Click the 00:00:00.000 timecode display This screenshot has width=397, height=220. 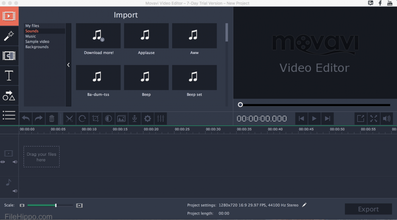pos(262,118)
